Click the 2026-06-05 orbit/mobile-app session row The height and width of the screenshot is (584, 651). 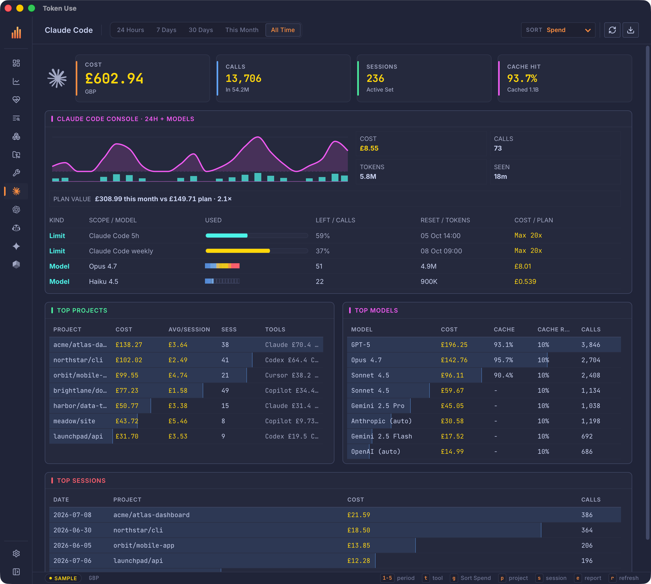coord(335,545)
